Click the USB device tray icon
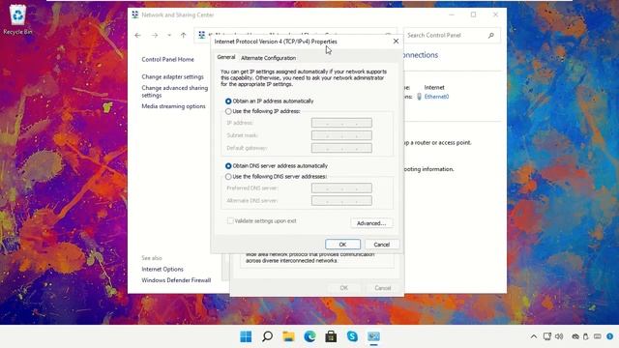 tap(586, 336)
